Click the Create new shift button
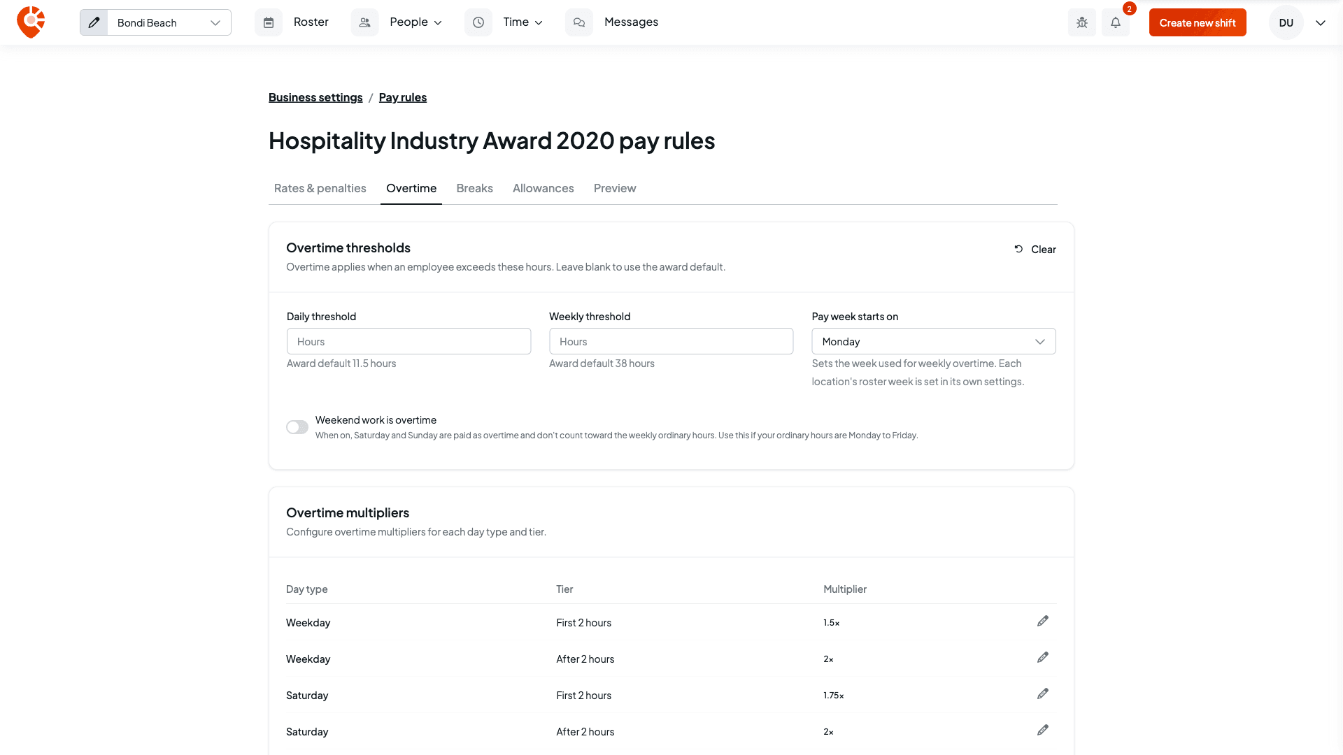 tap(1198, 22)
